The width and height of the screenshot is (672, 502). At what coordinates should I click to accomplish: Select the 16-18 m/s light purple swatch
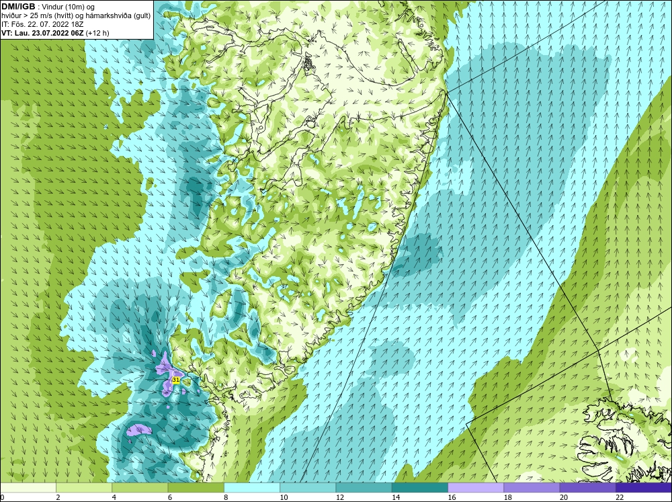click(x=476, y=488)
